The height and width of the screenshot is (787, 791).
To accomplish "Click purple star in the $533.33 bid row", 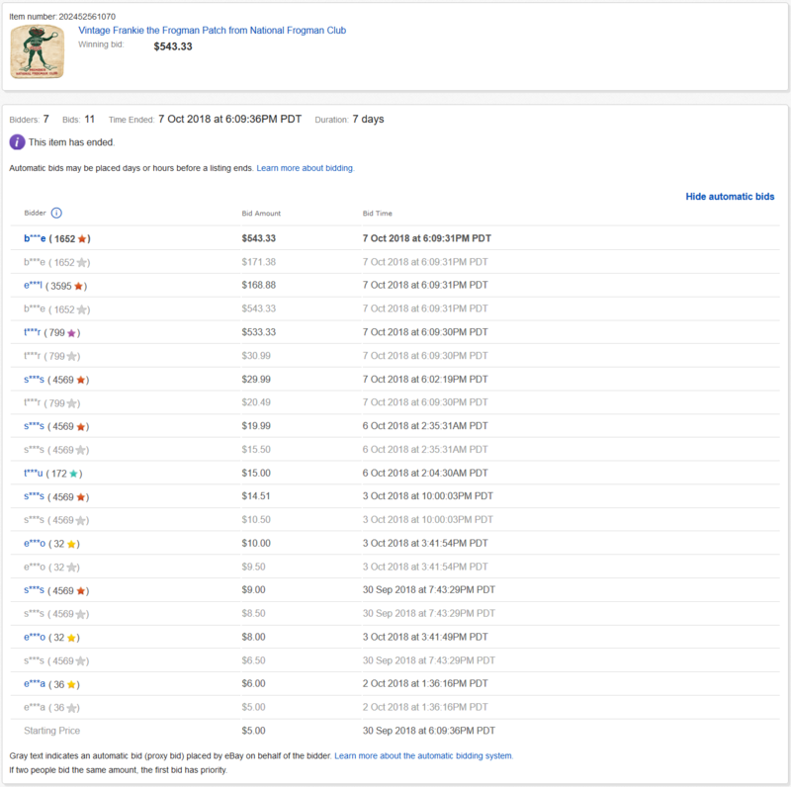I will (73, 333).
